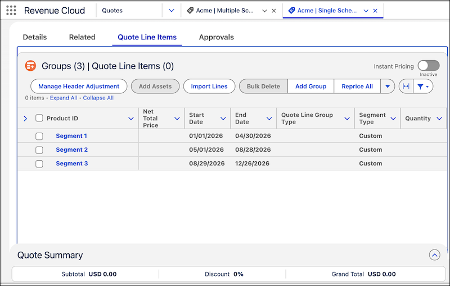Open Start Date column menu
Screen dimensions: 450x286
coord(223,119)
